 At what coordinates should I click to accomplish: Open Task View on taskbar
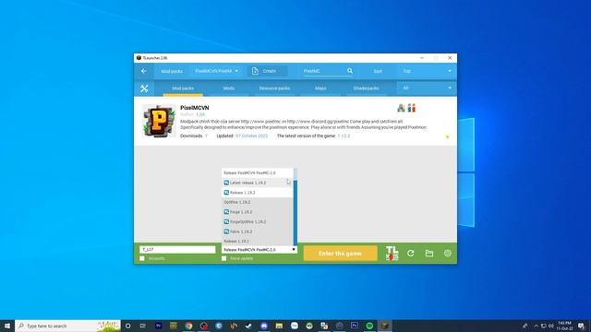pos(143,326)
